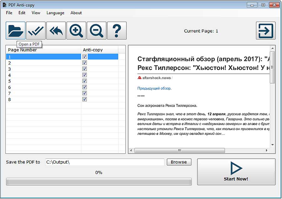This screenshot has height=199, width=282.
Task: Open the Language menu
Action: [55, 13]
